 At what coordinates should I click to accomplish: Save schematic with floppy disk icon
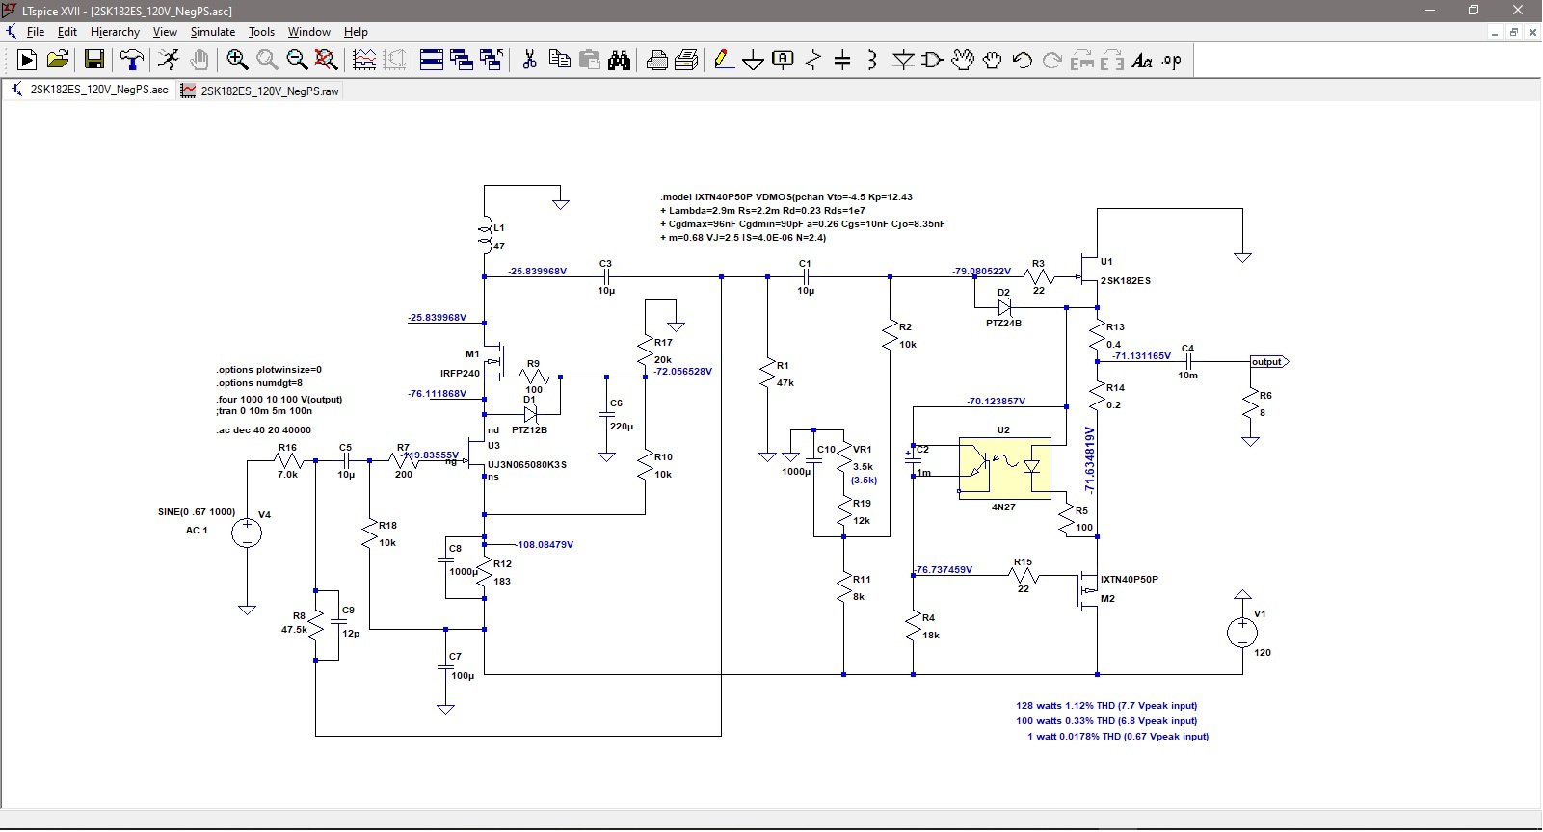(94, 60)
